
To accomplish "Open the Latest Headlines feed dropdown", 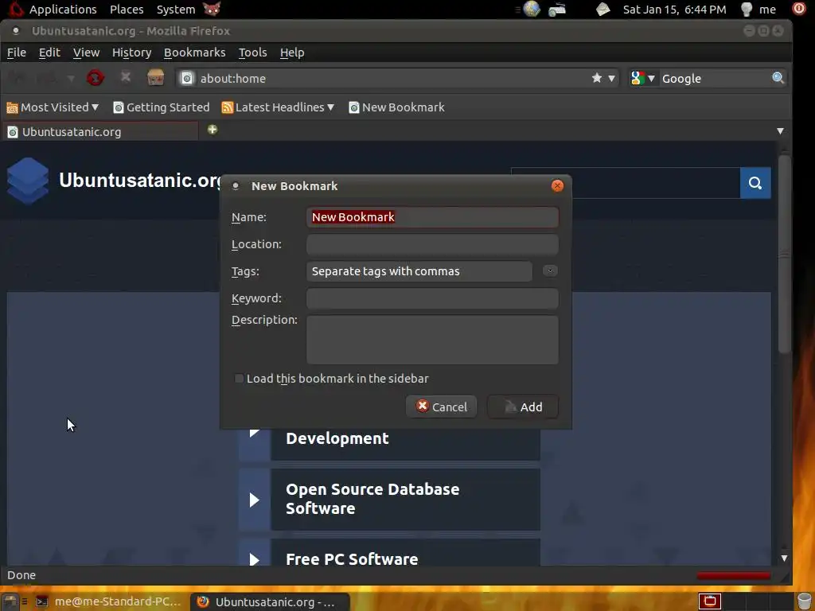I will [278, 107].
